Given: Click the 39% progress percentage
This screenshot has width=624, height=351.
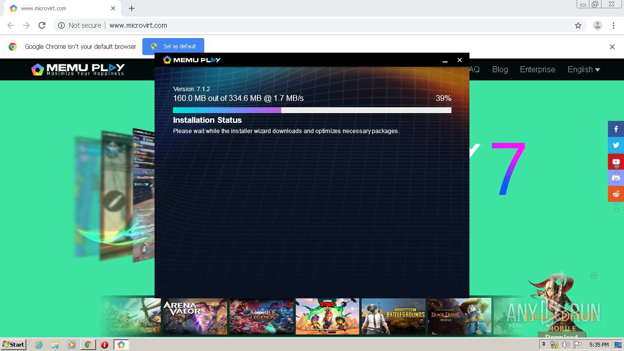Looking at the screenshot, I should pyautogui.click(x=443, y=98).
